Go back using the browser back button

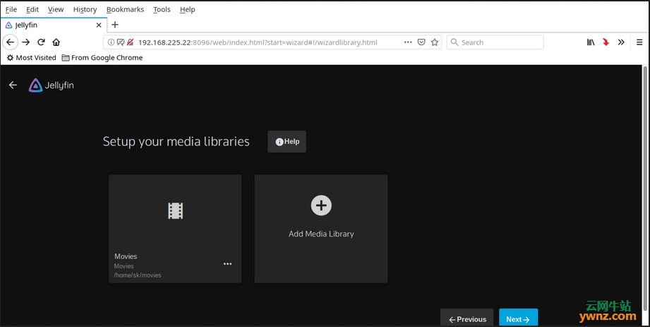tap(11, 42)
